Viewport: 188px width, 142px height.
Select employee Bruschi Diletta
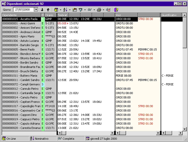point(21,71)
